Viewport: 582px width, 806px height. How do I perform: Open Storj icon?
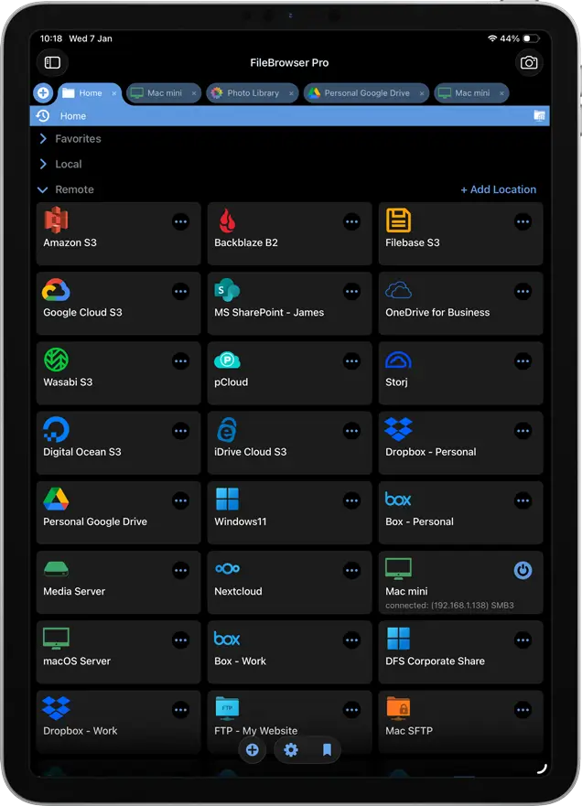click(398, 360)
